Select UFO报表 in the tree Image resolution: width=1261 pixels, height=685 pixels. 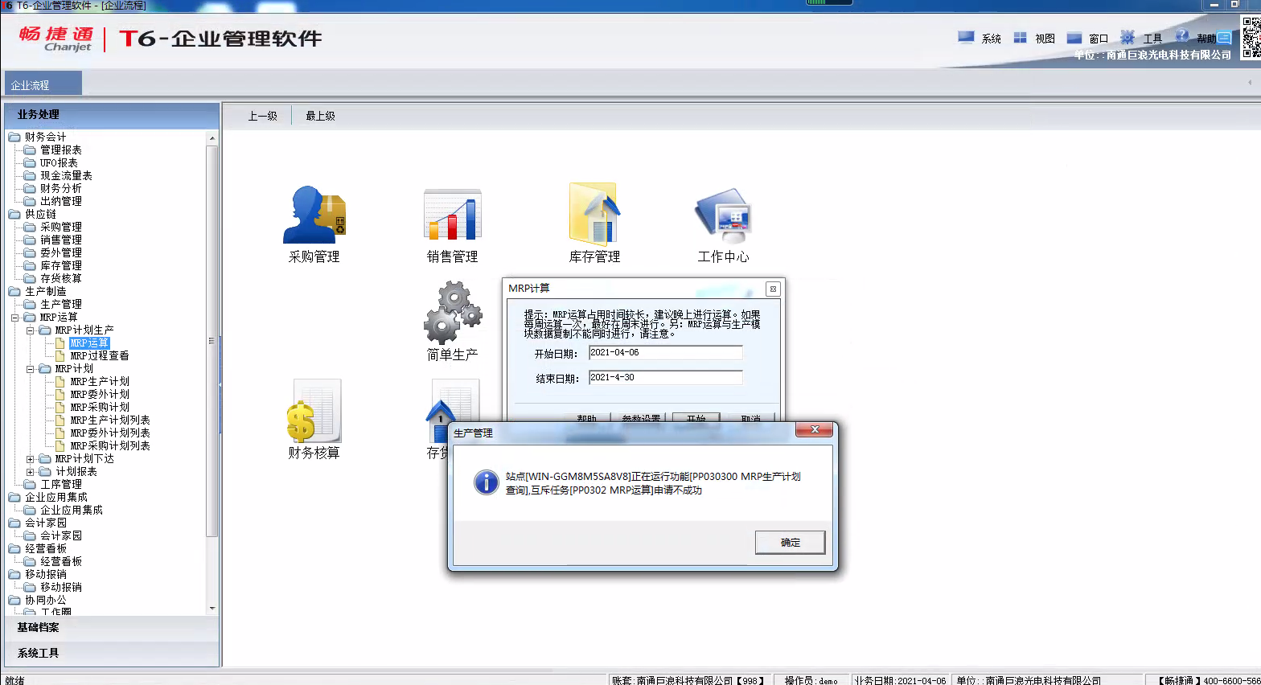pyautogui.click(x=59, y=162)
